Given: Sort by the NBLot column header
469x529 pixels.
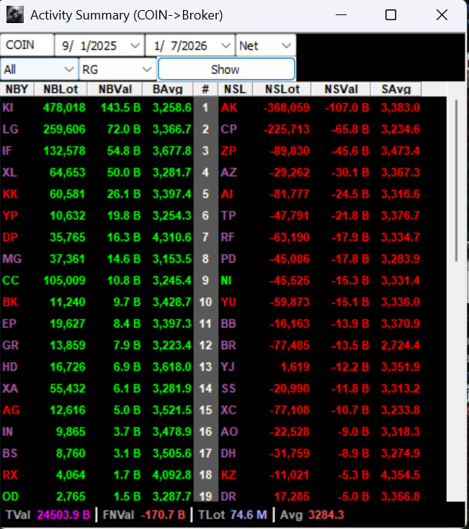Looking at the screenshot, I should [x=61, y=89].
